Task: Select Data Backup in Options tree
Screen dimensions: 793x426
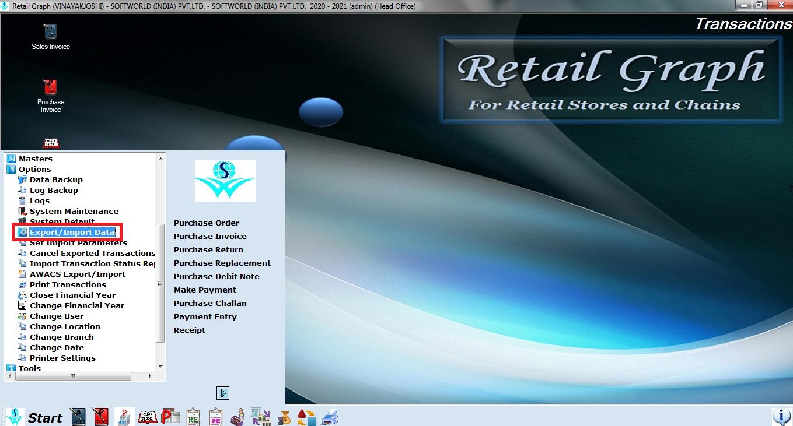Action: pos(56,179)
